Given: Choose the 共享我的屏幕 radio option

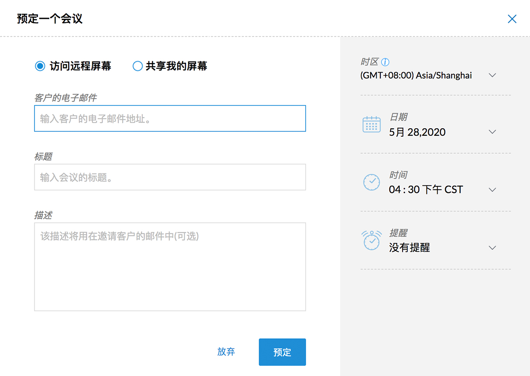Looking at the screenshot, I should tap(137, 66).
